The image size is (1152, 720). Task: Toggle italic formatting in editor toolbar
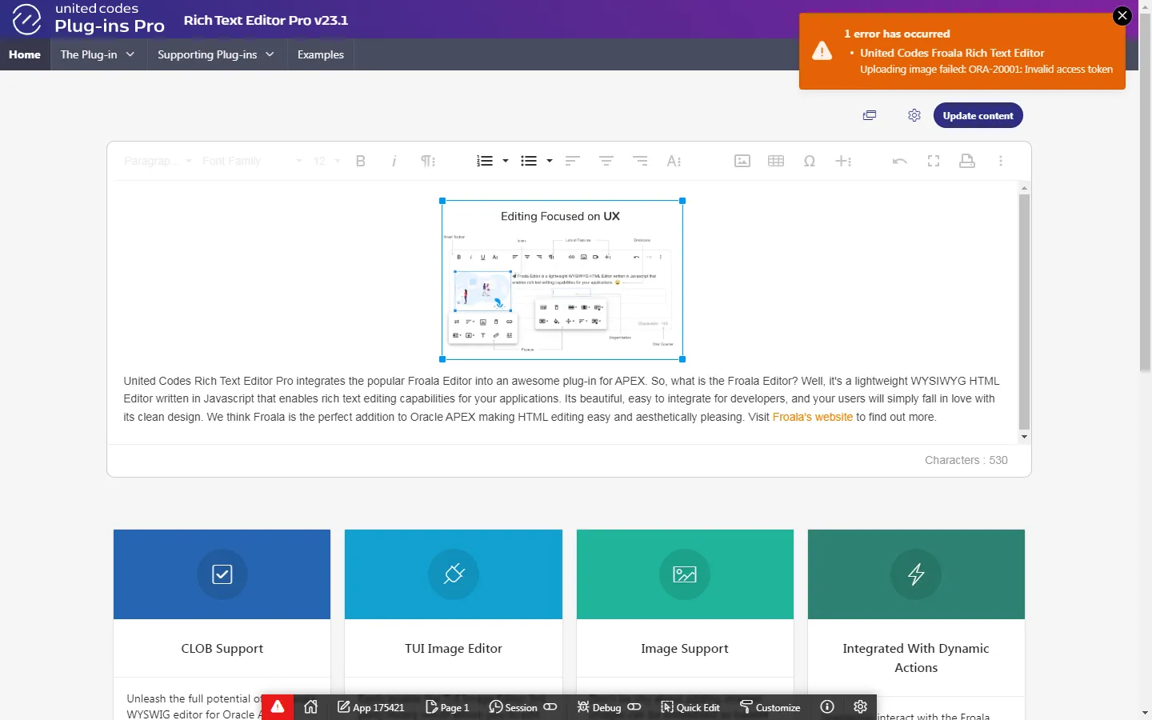point(394,161)
